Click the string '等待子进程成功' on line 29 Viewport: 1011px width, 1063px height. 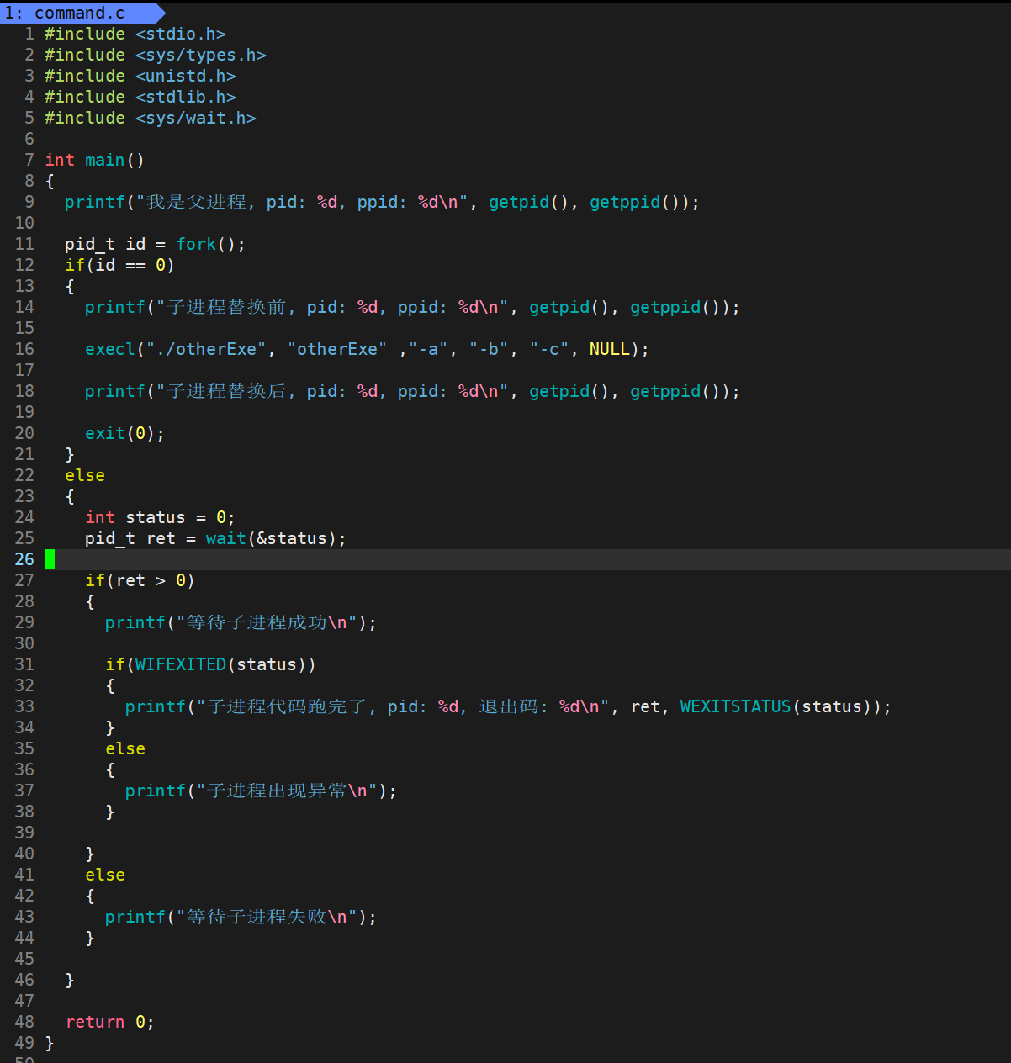257,622
